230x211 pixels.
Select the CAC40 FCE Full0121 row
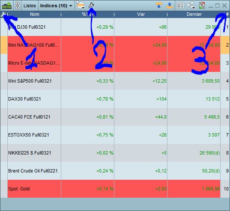pyautogui.click(x=115, y=117)
